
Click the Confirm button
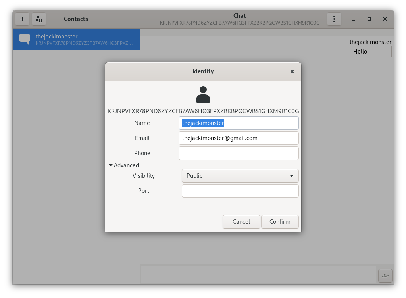click(280, 222)
